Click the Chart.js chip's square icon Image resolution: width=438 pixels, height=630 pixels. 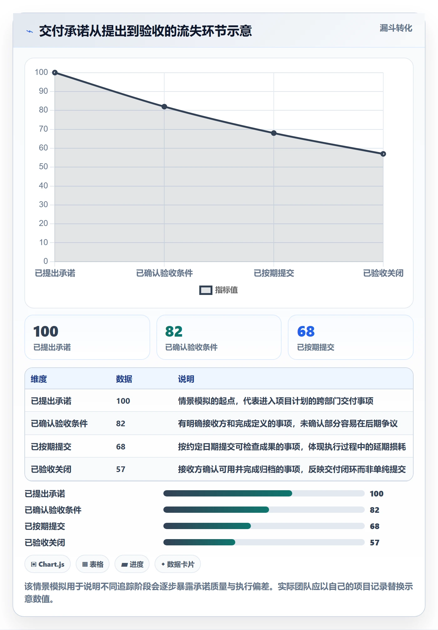[34, 564]
